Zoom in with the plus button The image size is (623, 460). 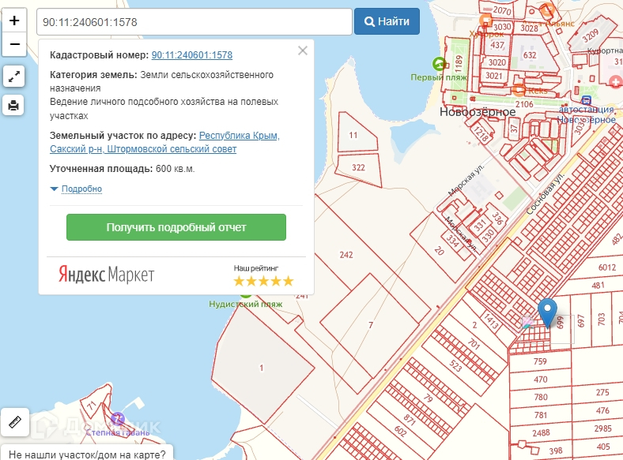(x=13, y=21)
